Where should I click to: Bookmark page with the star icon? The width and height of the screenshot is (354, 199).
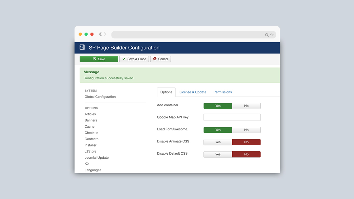click(272, 35)
